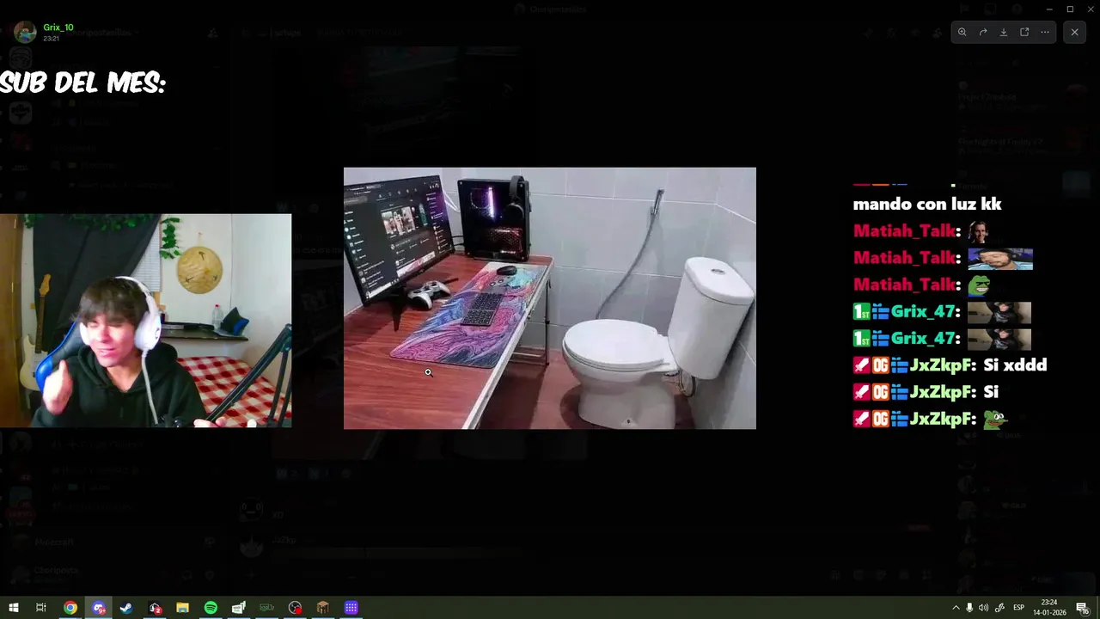1100x619 pixels.
Task: Maximize the Discord window
Action: tap(1070, 9)
